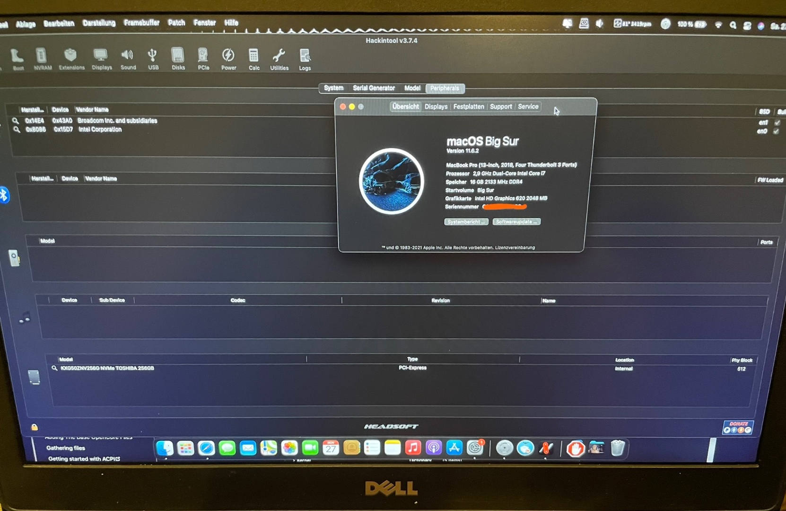
Task: Open Photos from the Dock
Action: click(x=289, y=448)
